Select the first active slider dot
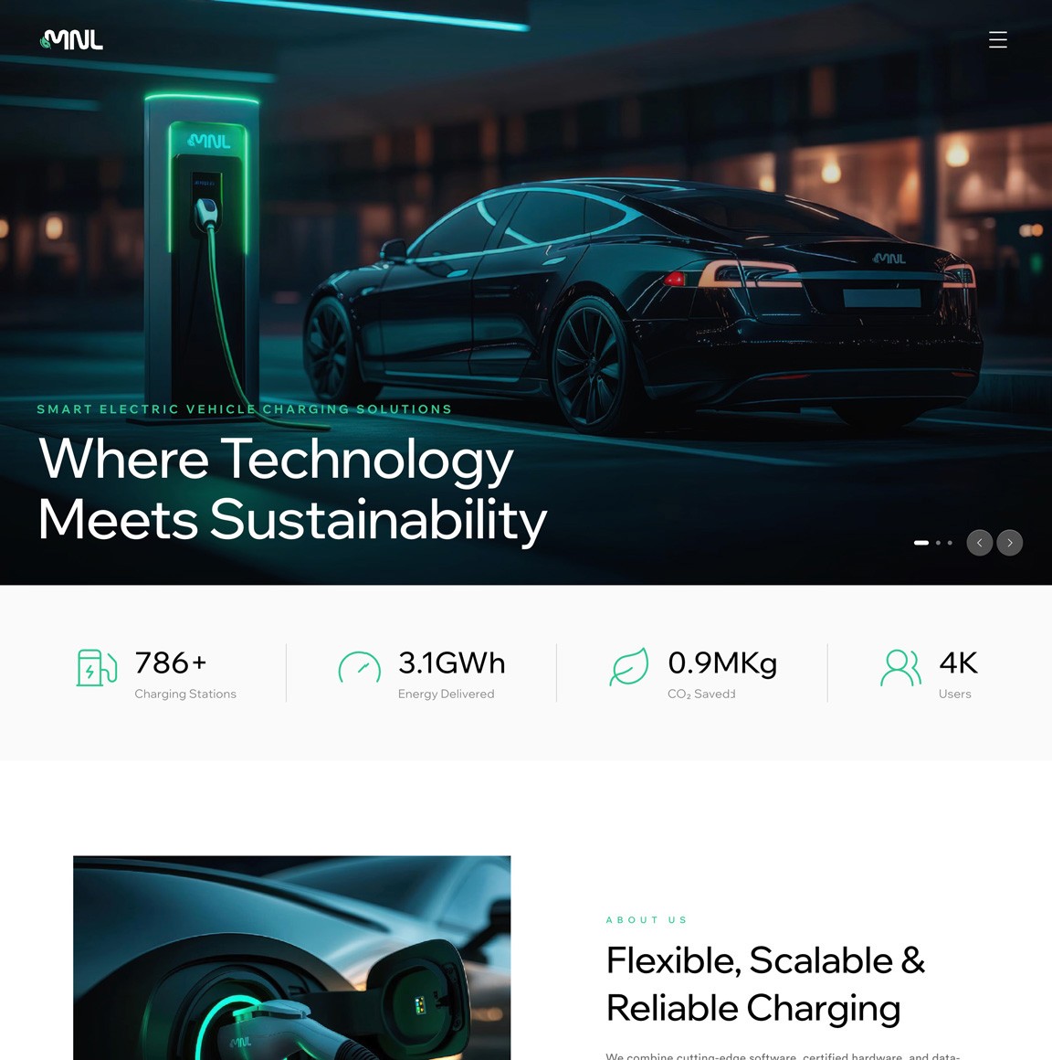Viewport: 1052px width, 1060px height. [x=920, y=543]
